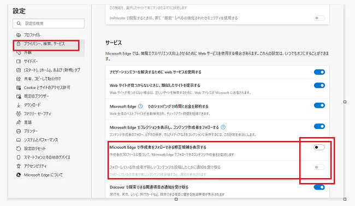Click the search magnifier icon in settings
Viewport: 355px width, 206px height.
(x=19, y=23)
